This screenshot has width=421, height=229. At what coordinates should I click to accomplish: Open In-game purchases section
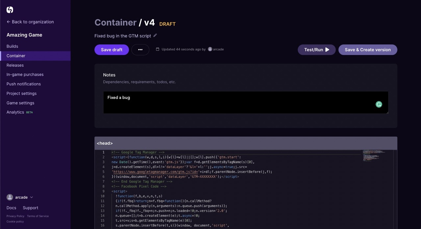click(x=25, y=75)
